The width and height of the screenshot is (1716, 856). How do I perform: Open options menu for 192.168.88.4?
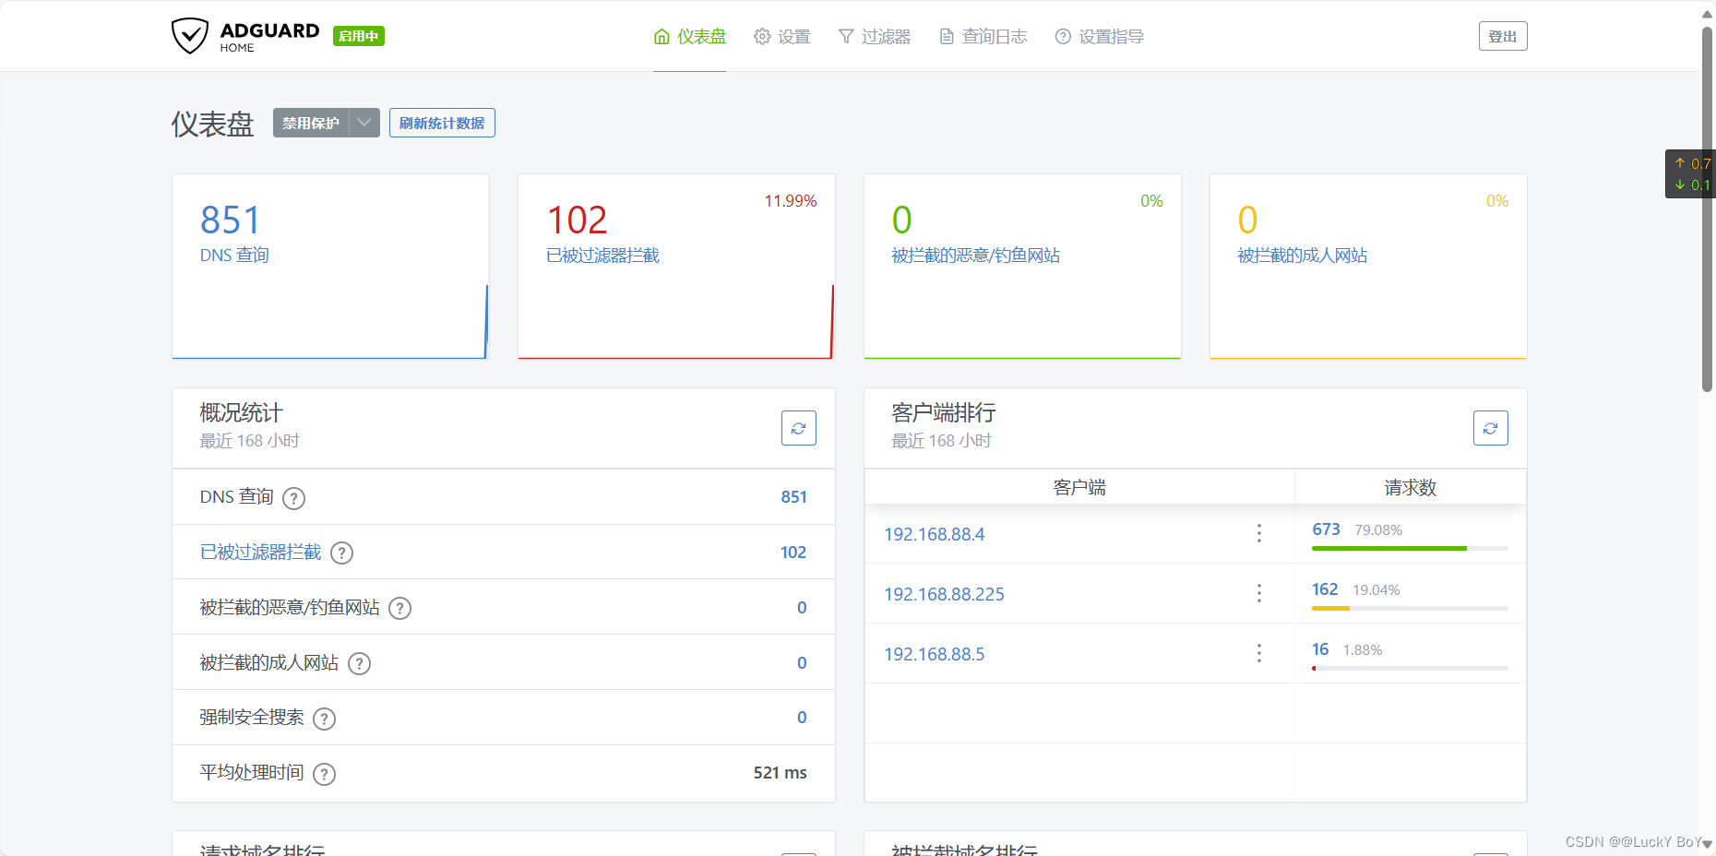click(1258, 533)
